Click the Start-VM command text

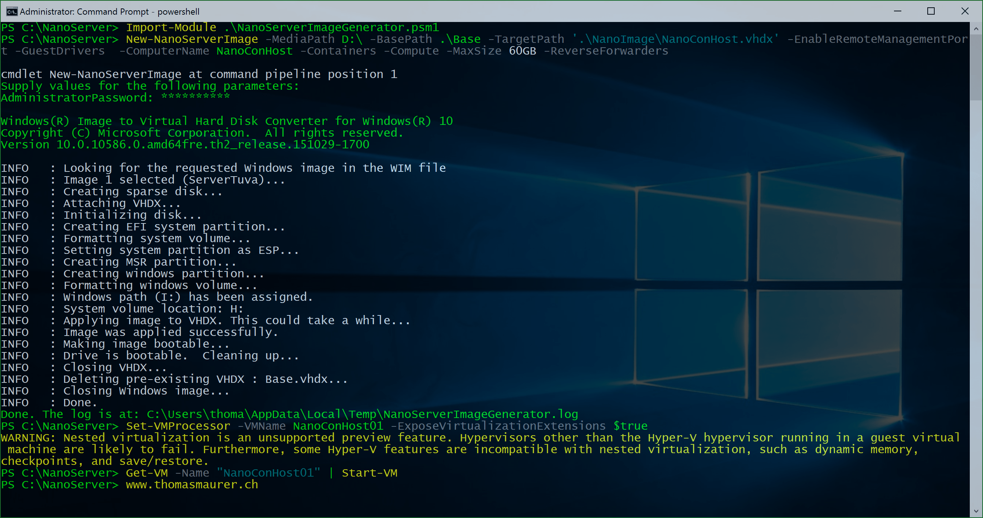point(370,473)
